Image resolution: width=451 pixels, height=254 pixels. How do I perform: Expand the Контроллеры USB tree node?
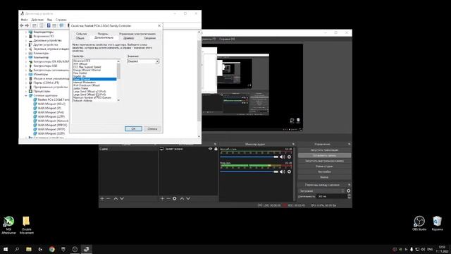tap(26, 66)
